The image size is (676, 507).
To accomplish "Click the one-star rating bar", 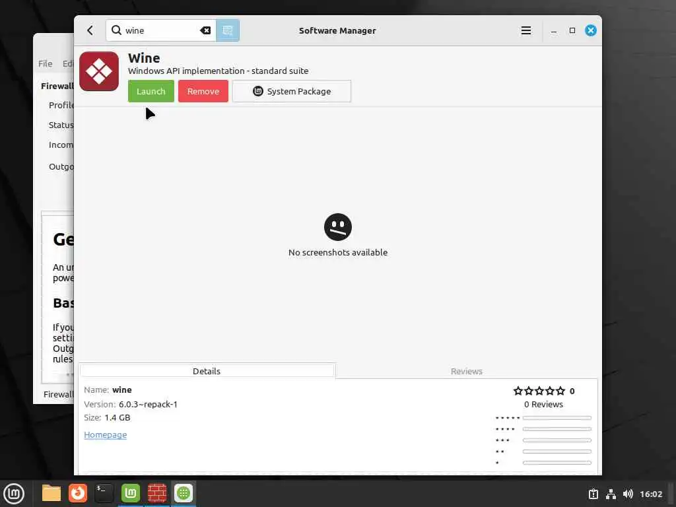I will [557, 463].
